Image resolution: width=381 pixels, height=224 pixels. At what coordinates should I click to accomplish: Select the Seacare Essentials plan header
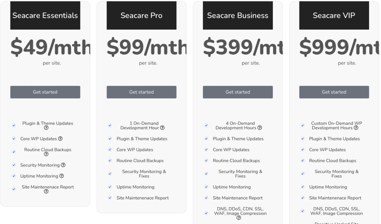click(45, 16)
